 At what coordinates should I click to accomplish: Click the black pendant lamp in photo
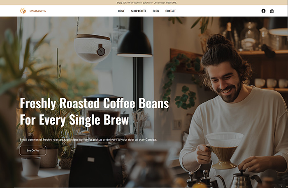pos(135,38)
